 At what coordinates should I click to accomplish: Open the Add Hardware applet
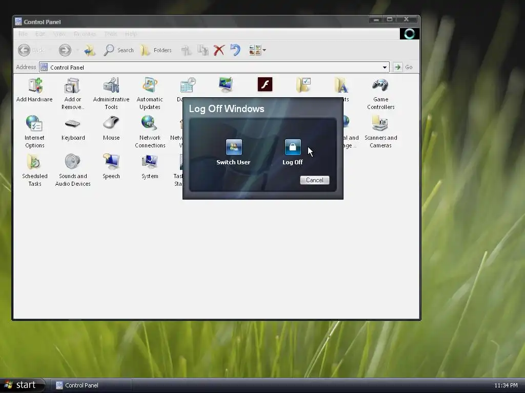pyautogui.click(x=34, y=90)
